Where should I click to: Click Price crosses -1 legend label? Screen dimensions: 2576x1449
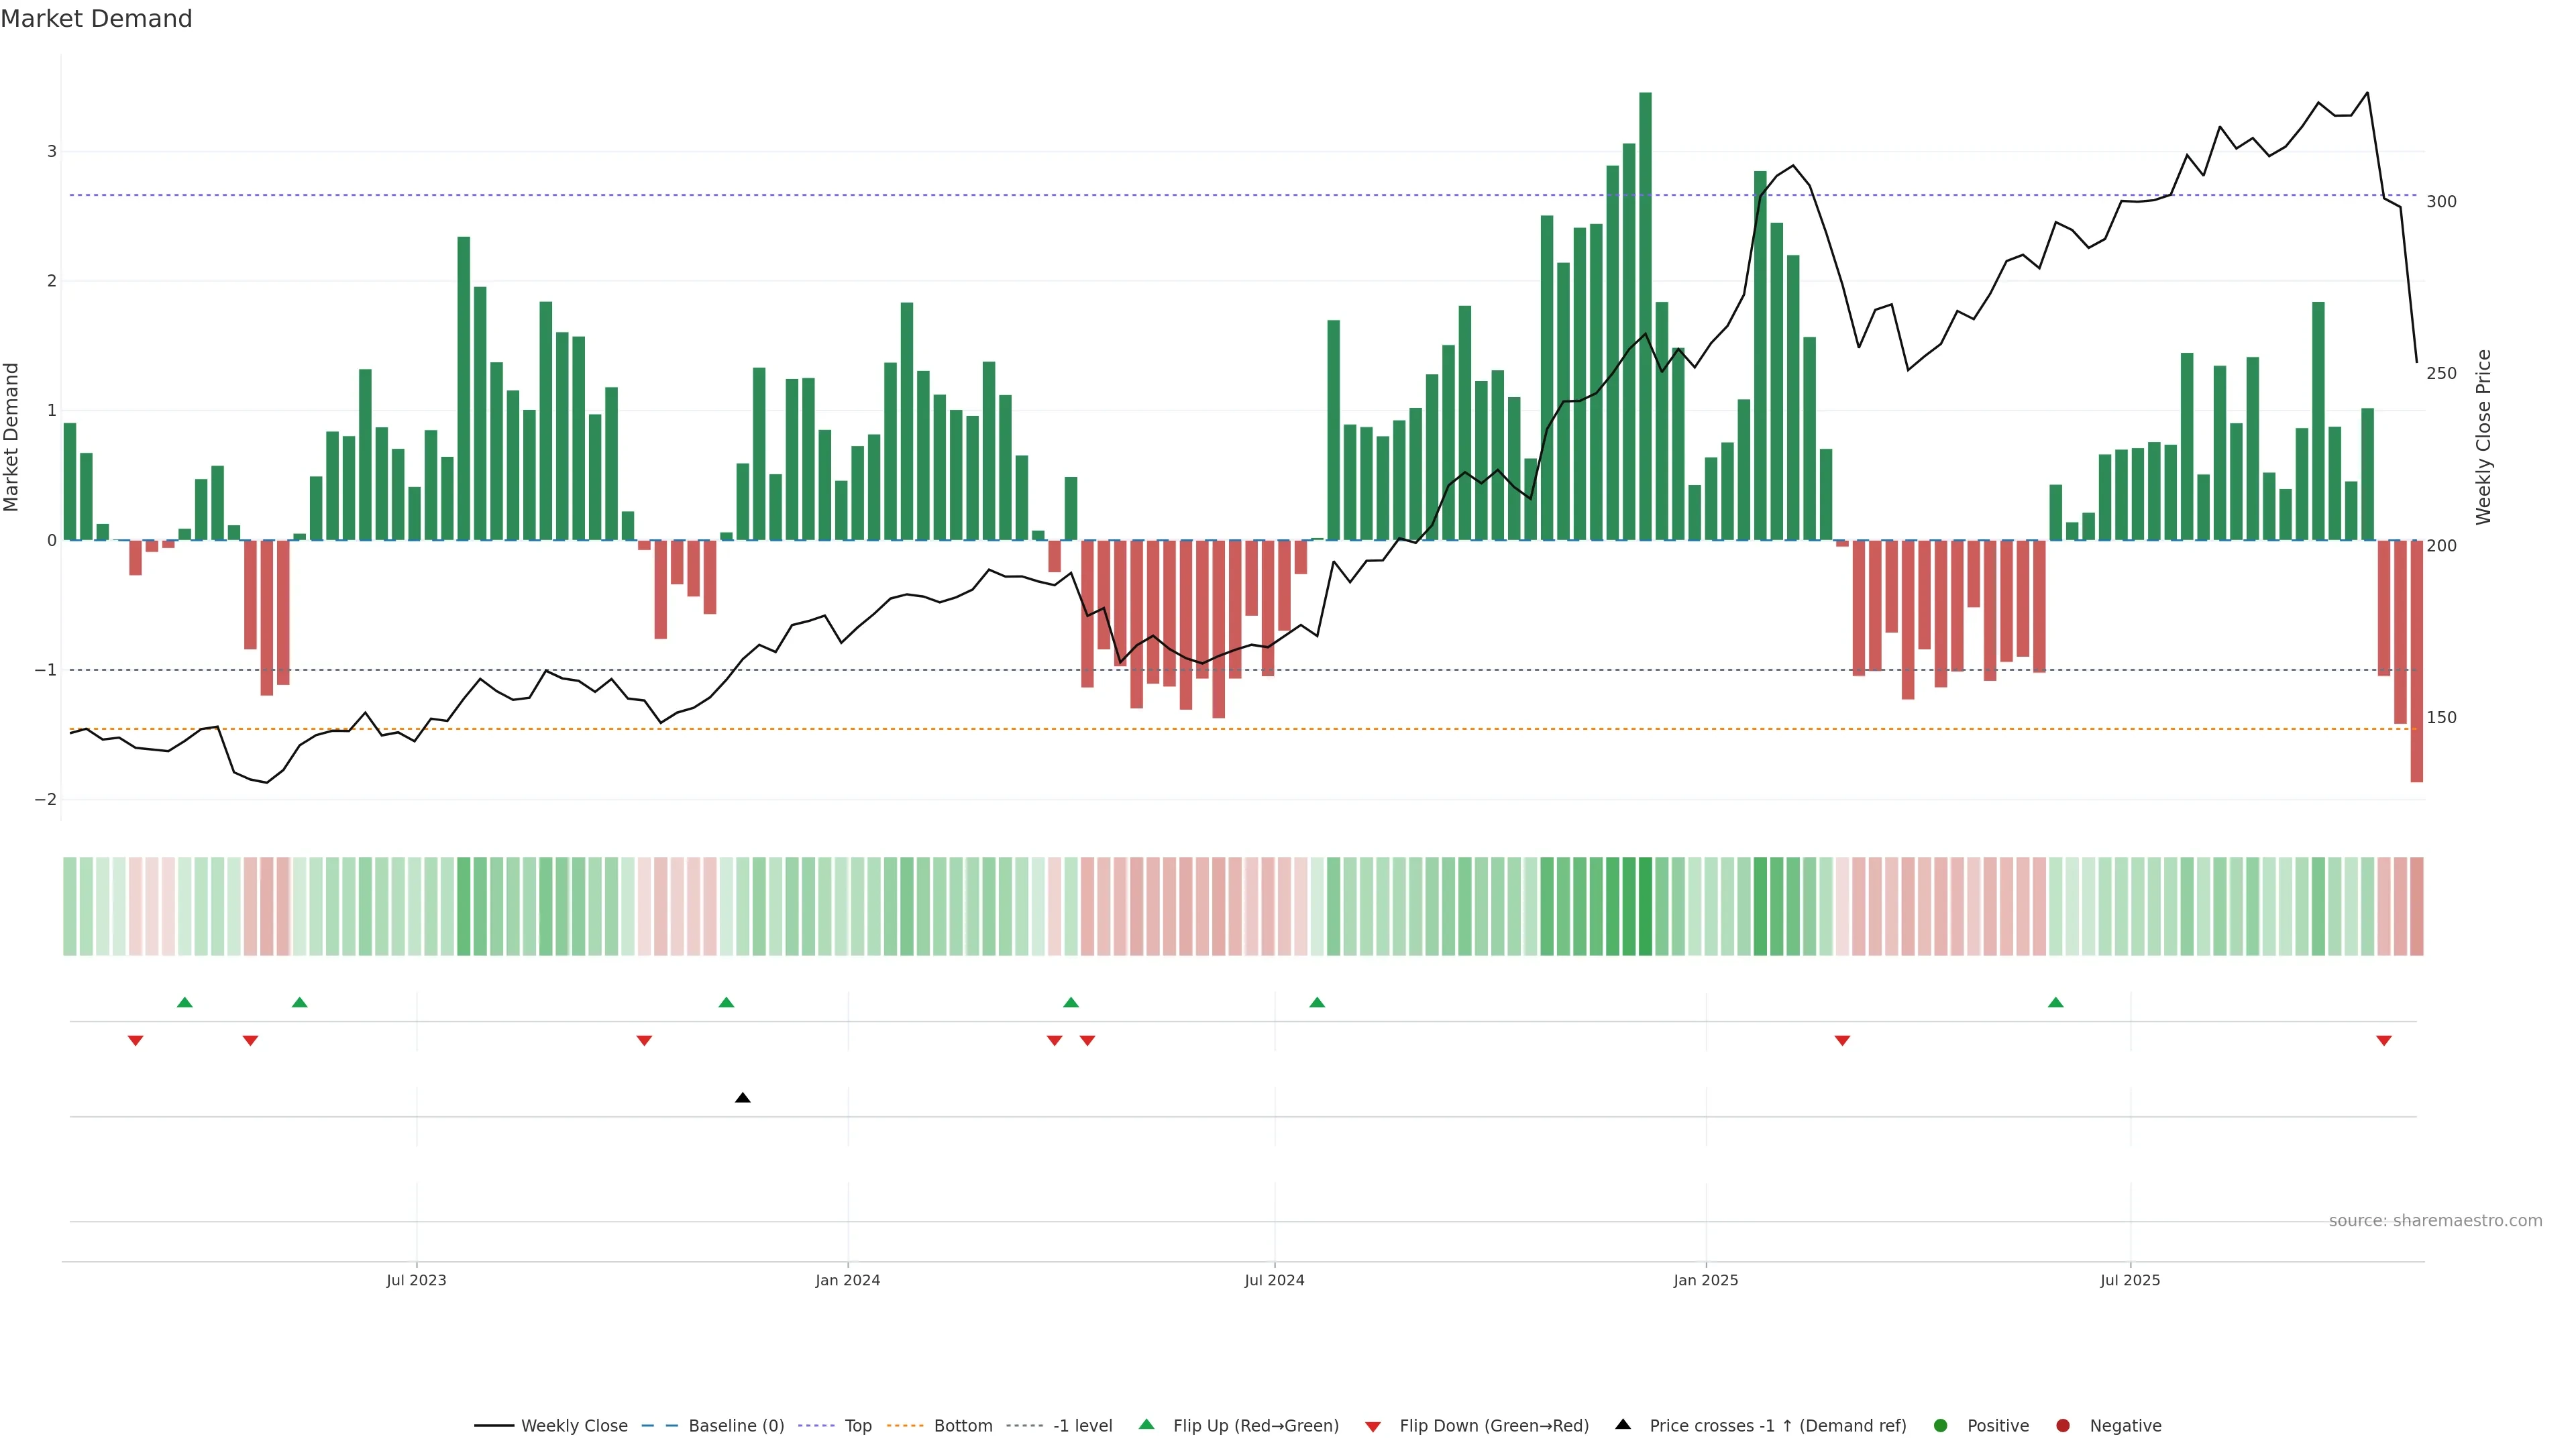click(1777, 1426)
